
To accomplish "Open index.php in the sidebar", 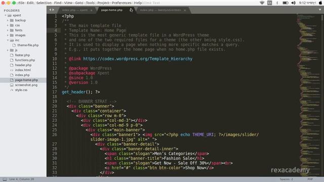I will click(x=22, y=75).
